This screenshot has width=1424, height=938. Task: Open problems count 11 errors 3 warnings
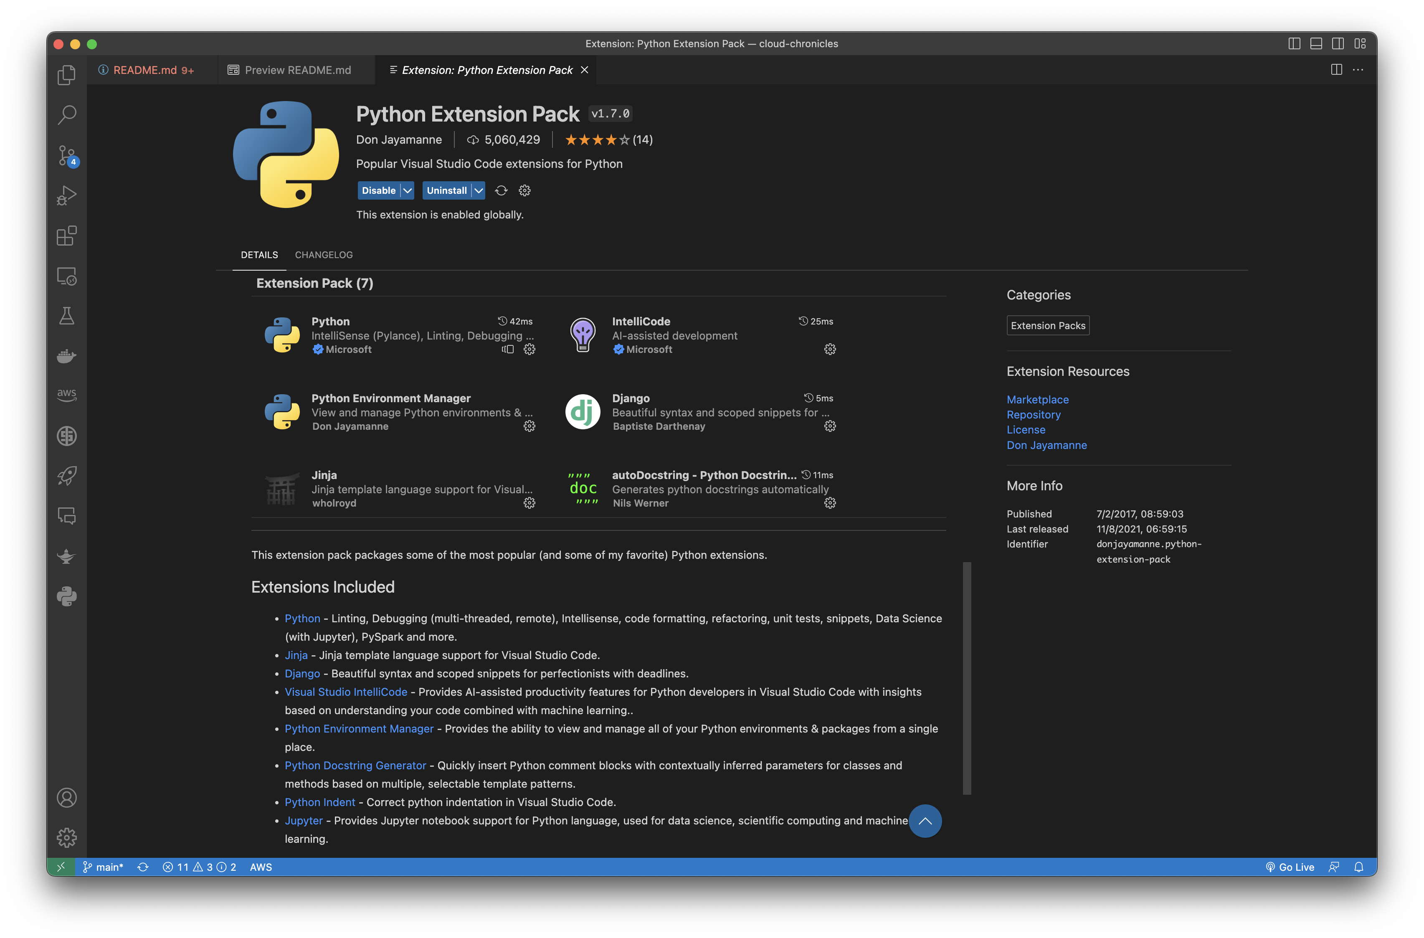tap(199, 867)
